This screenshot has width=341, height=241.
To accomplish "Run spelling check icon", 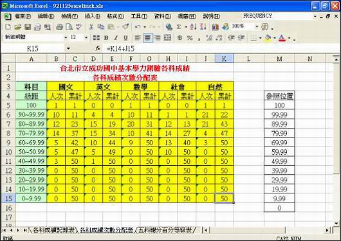I will pyautogui.click(x=78, y=27).
